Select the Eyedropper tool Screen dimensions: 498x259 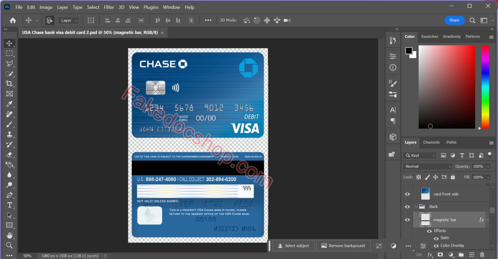pyautogui.click(x=9, y=104)
